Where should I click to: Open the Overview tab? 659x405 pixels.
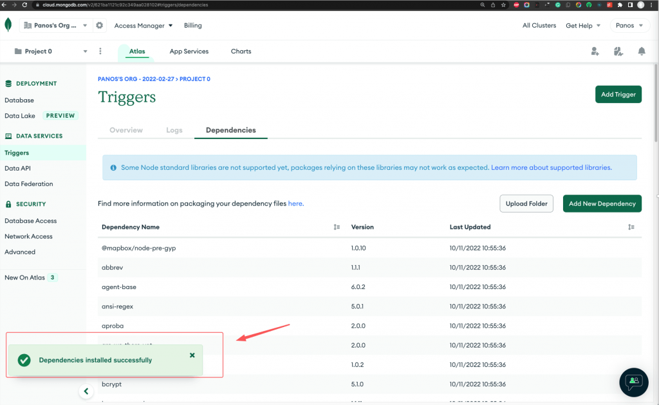pos(126,130)
